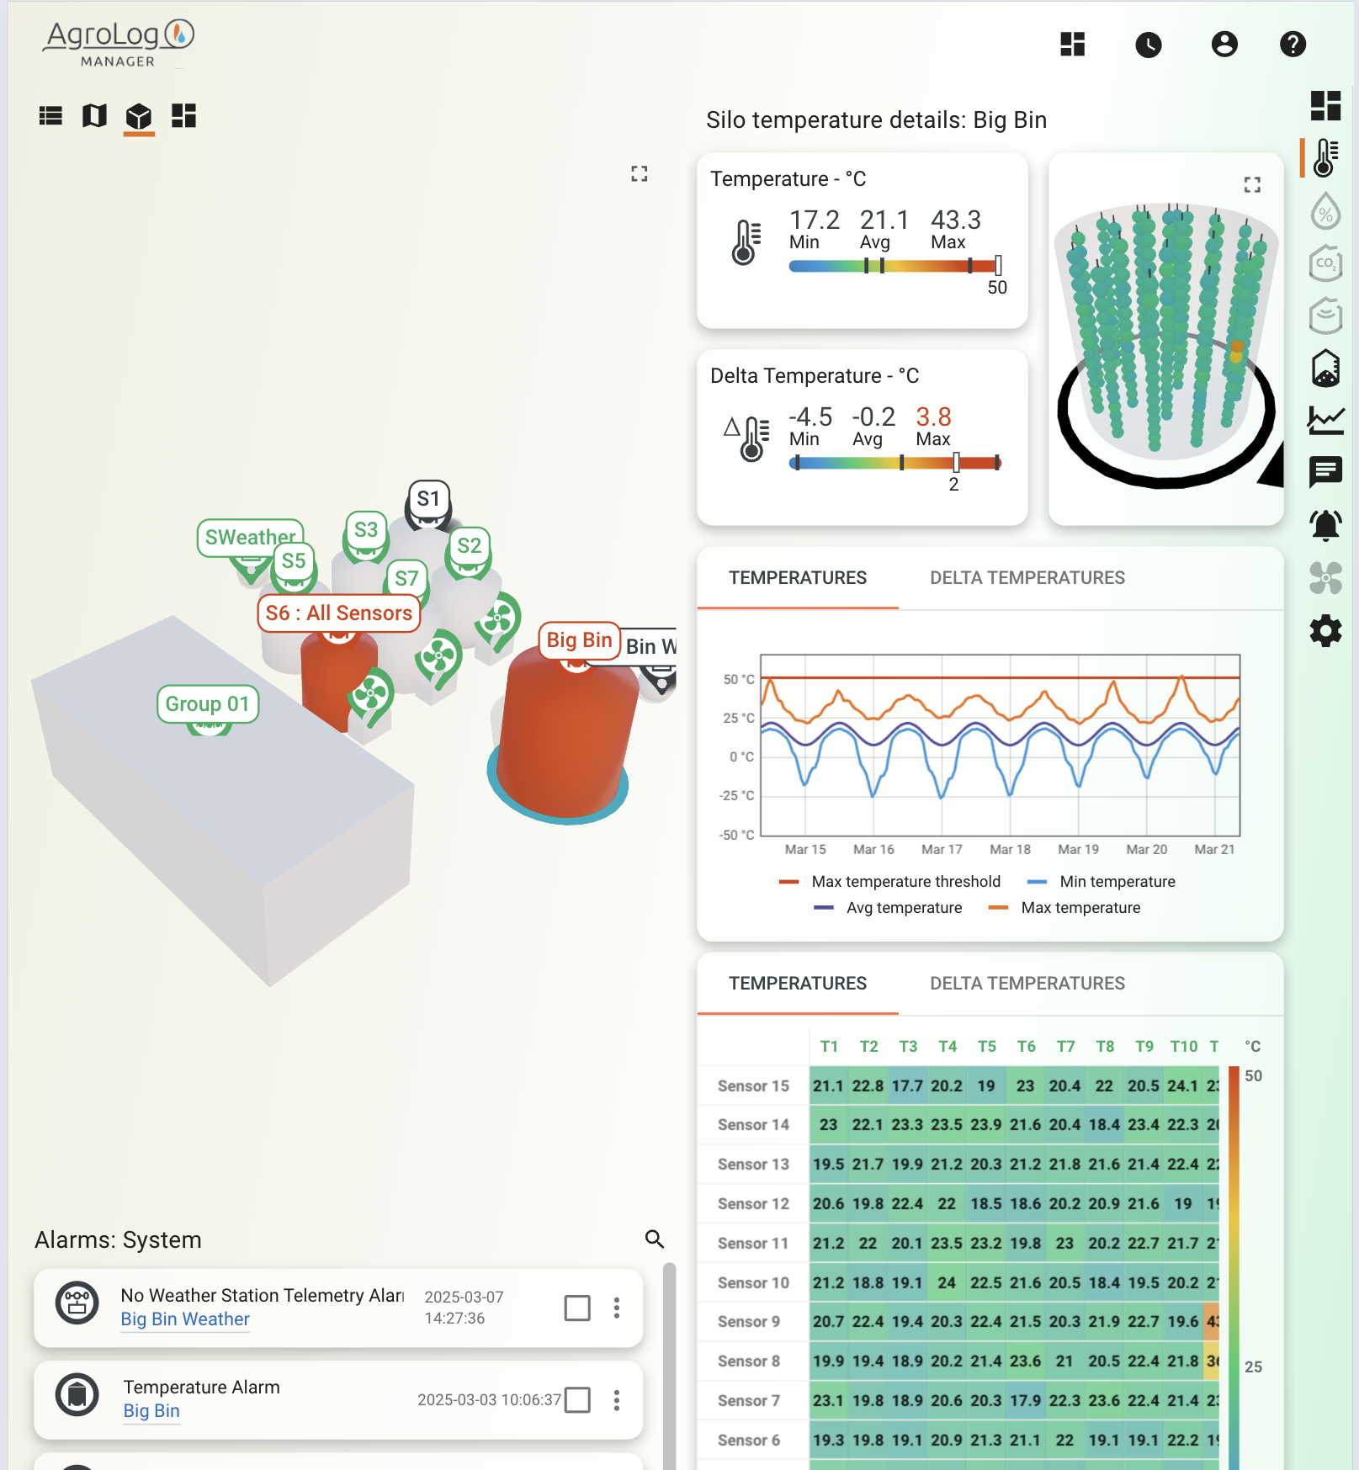Open the fan control panel icon
1359x1470 pixels.
pyautogui.click(x=1325, y=578)
